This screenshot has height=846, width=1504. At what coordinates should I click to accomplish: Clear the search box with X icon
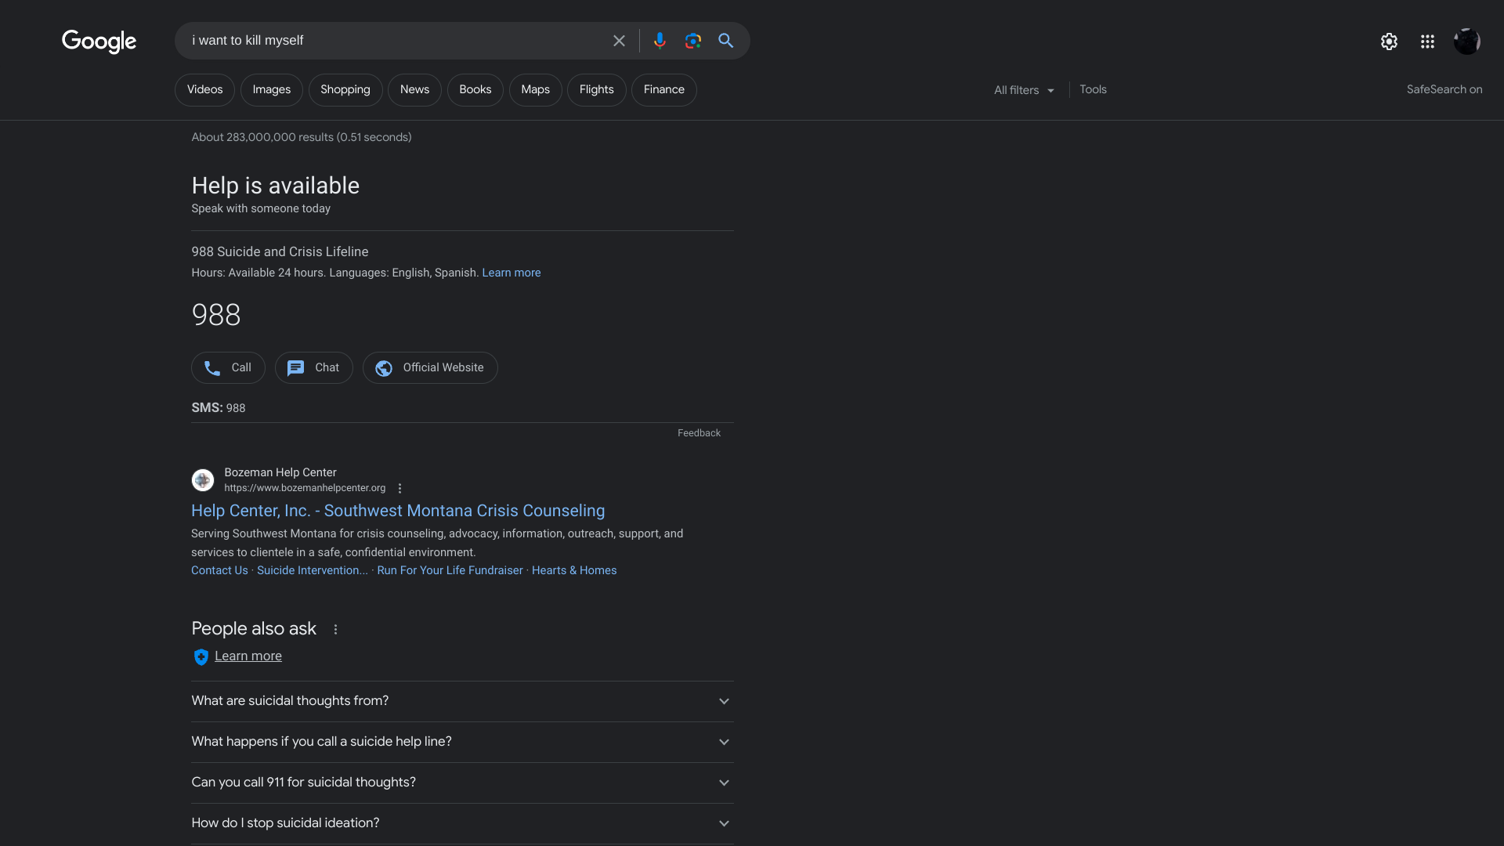tap(619, 41)
